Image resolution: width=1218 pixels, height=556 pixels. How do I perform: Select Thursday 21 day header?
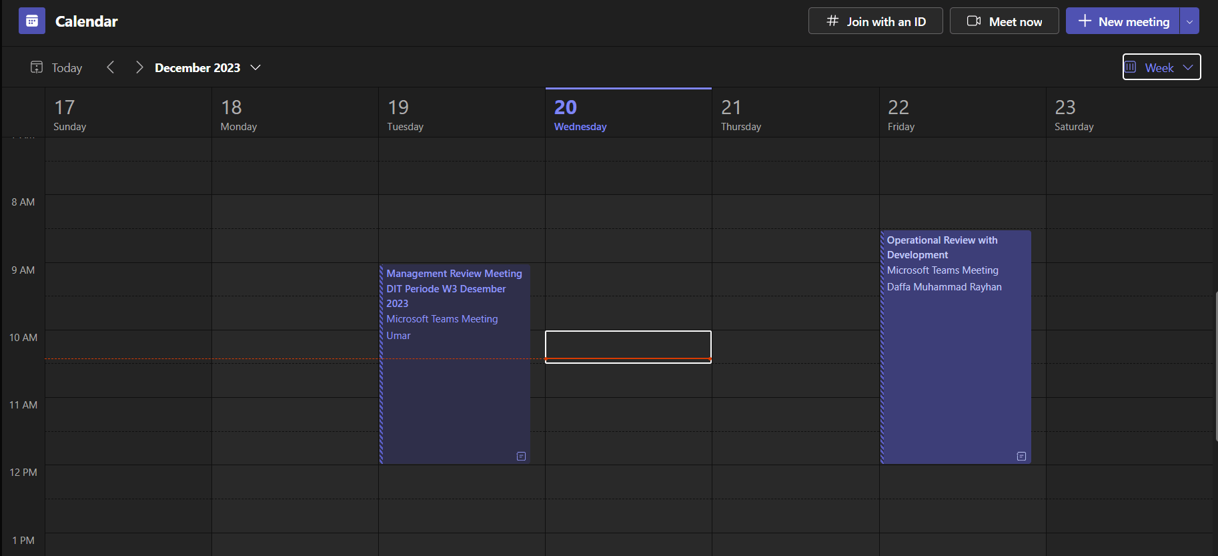click(x=796, y=113)
